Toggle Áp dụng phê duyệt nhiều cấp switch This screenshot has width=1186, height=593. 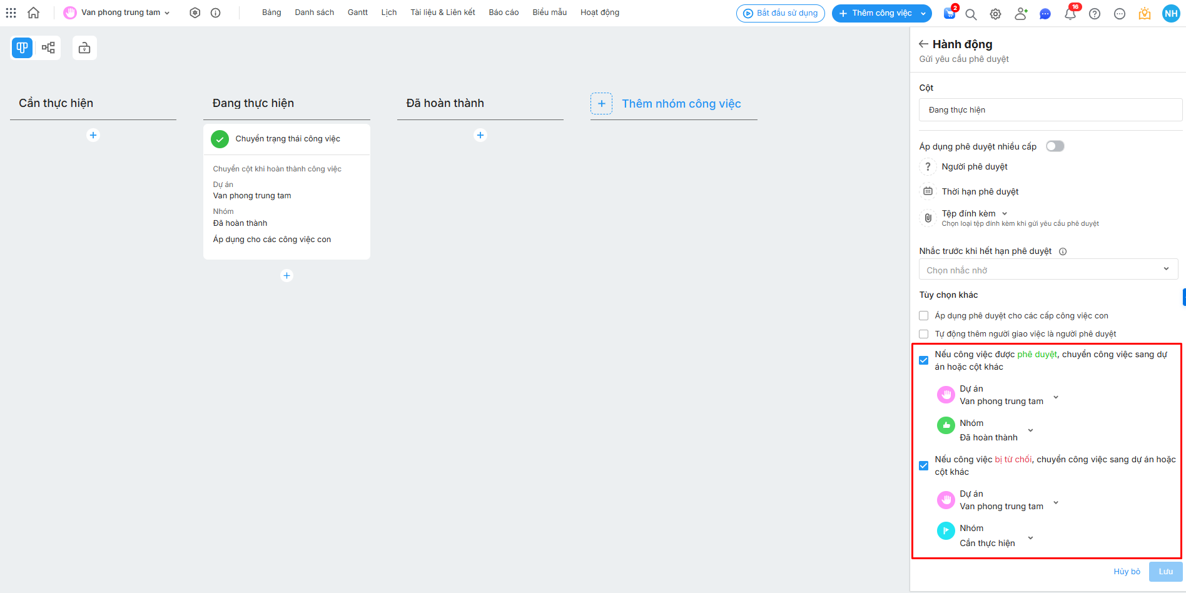pyautogui.click(x=1055, y=146)
